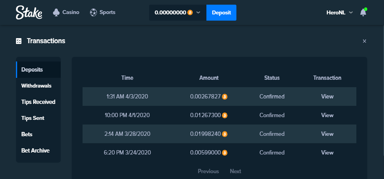Click Confirmed status of 3/28/2020 deposit

coord(272,134)
